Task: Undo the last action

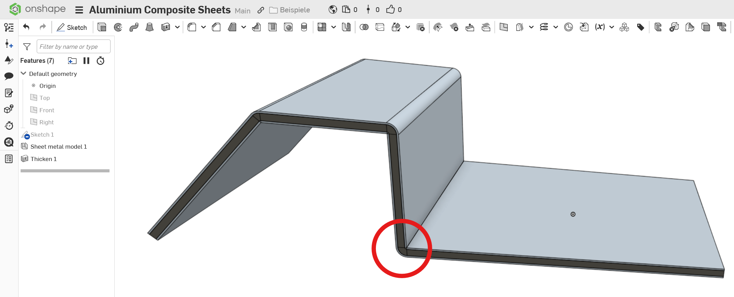Action: click(26, 27)
